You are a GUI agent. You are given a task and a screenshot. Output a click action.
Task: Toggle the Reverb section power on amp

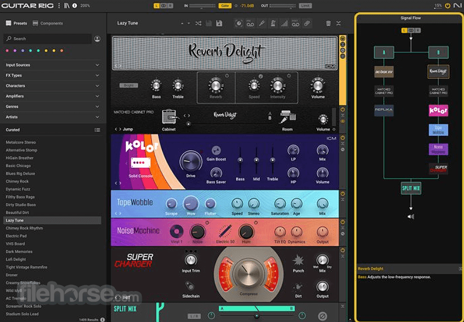[x=227, y=76]
